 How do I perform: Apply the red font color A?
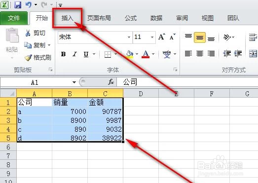(146, 54)
